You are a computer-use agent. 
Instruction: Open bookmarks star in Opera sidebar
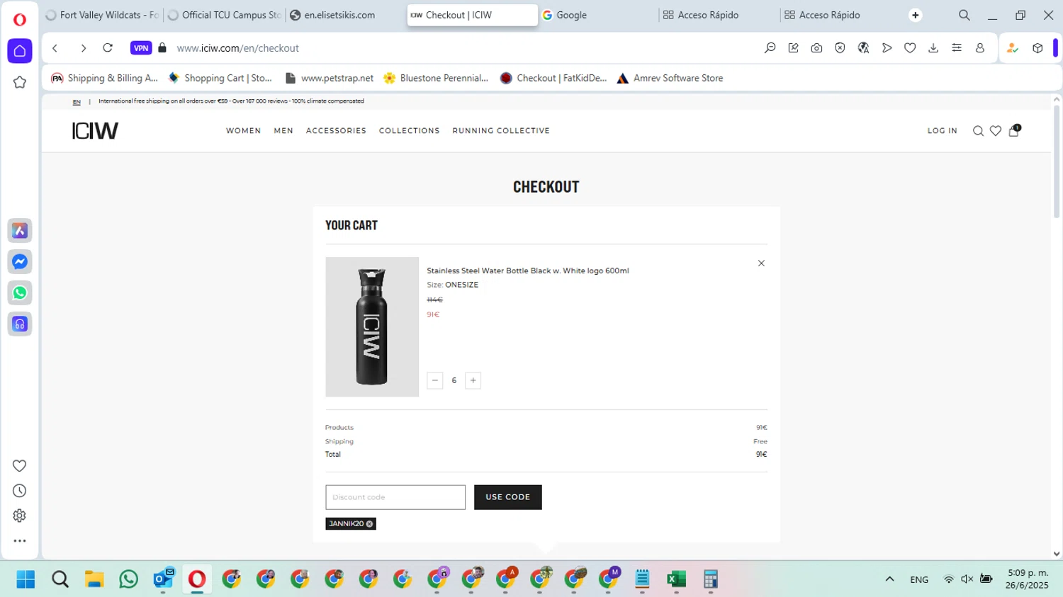[20, 82]
